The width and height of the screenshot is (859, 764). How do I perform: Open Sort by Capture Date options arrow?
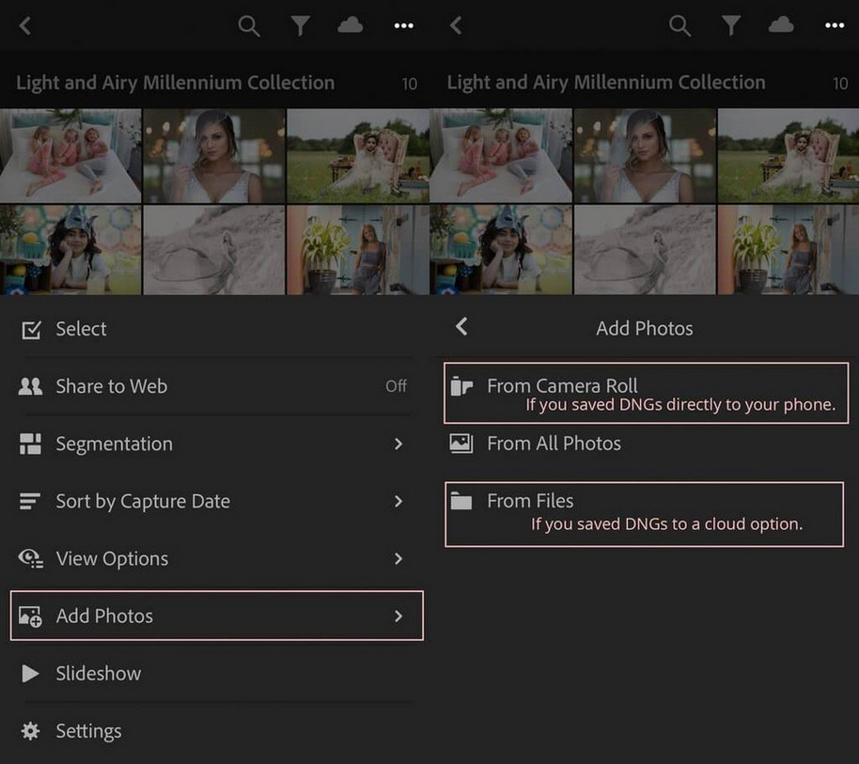click(x=398, y=501)
